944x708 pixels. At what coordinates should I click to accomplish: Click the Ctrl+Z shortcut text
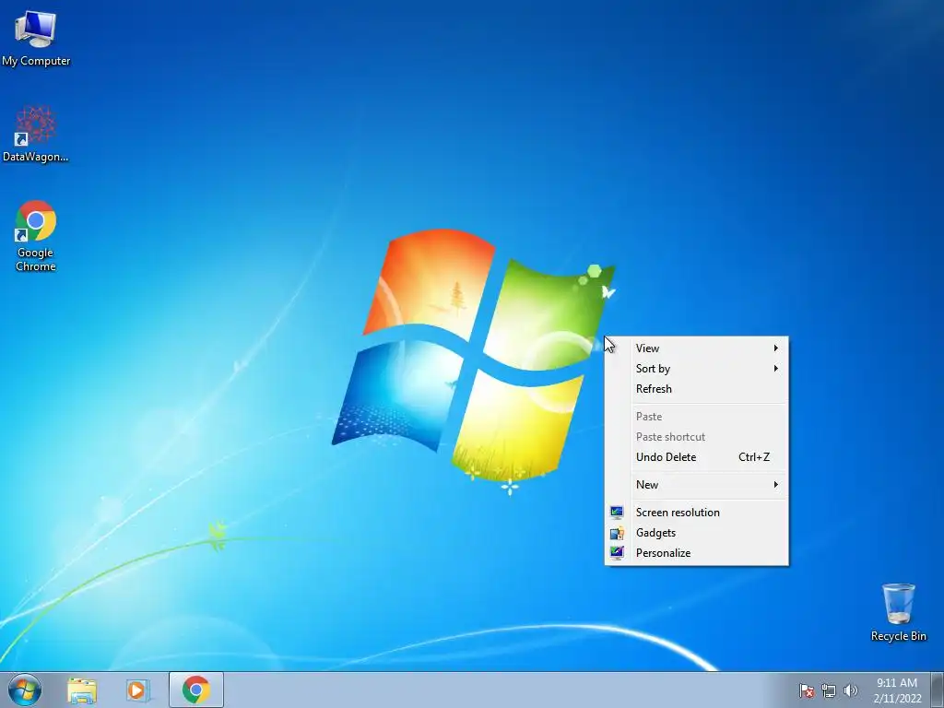(754, 457)
